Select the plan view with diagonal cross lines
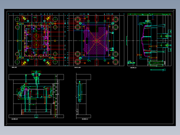Viewport: 180px width, 135px height. (97, 40)
